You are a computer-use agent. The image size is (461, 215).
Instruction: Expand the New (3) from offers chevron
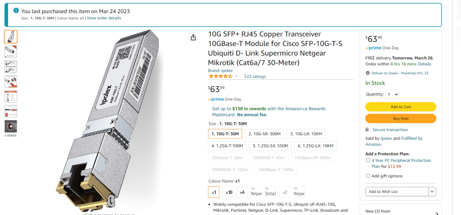(x=436, y=214)
